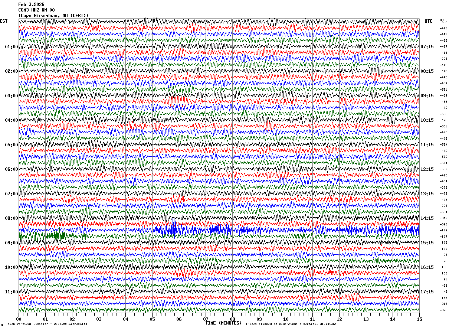449x329 pixels.
Task: Click the 09:00 CST time label
Action: (12, 243)
